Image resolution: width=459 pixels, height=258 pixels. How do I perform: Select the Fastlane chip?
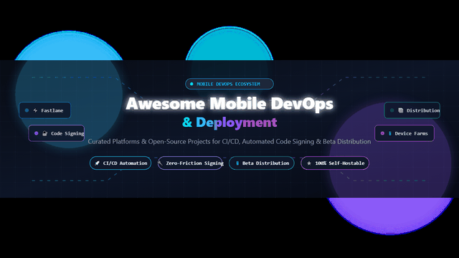coord(44,110)
